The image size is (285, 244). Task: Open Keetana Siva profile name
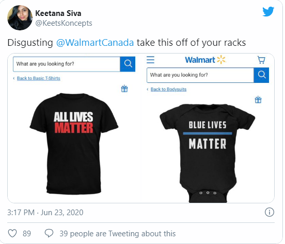[x=58, y=13]
